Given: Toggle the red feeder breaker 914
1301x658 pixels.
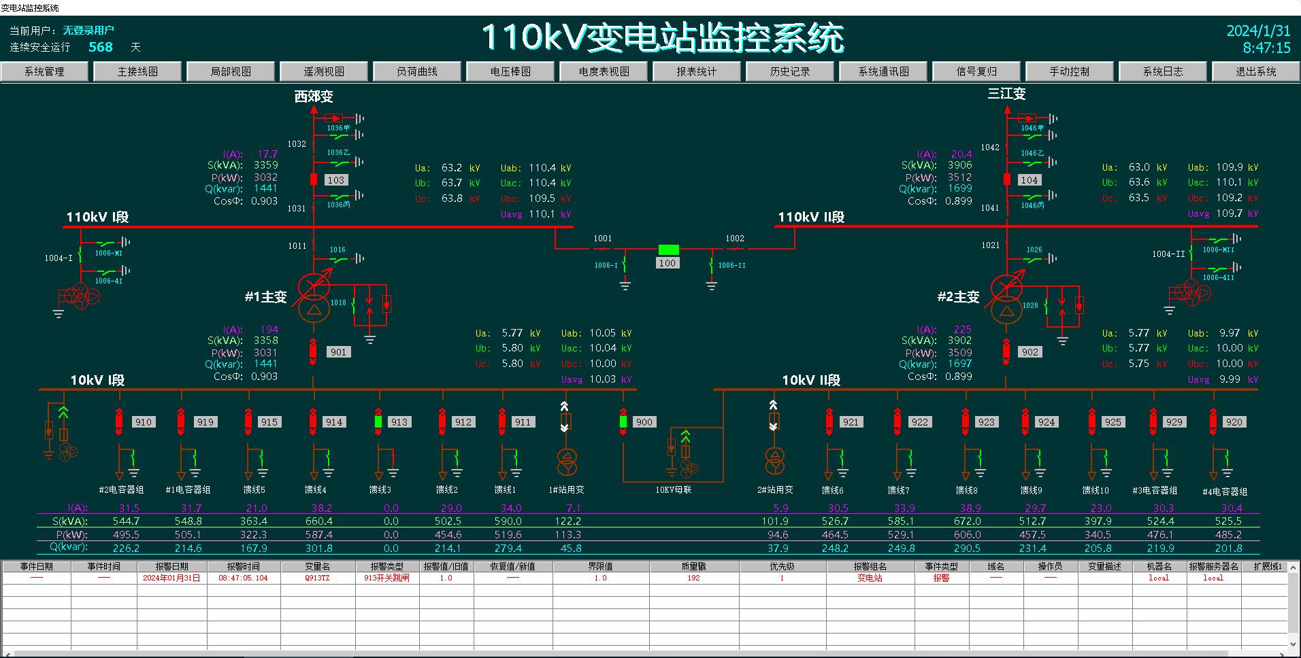Looking at the screenshot, I should click(313, 421).
